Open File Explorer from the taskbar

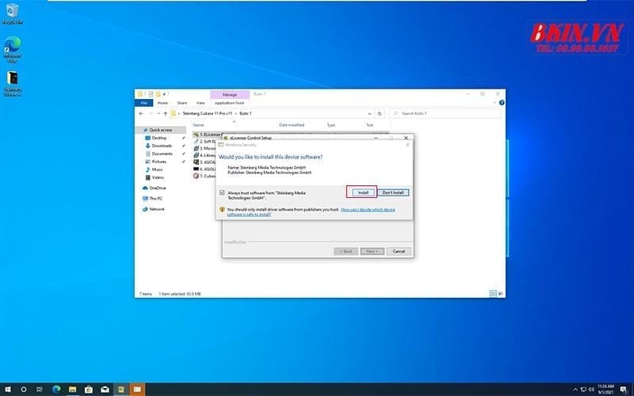(x=73, y=390)
